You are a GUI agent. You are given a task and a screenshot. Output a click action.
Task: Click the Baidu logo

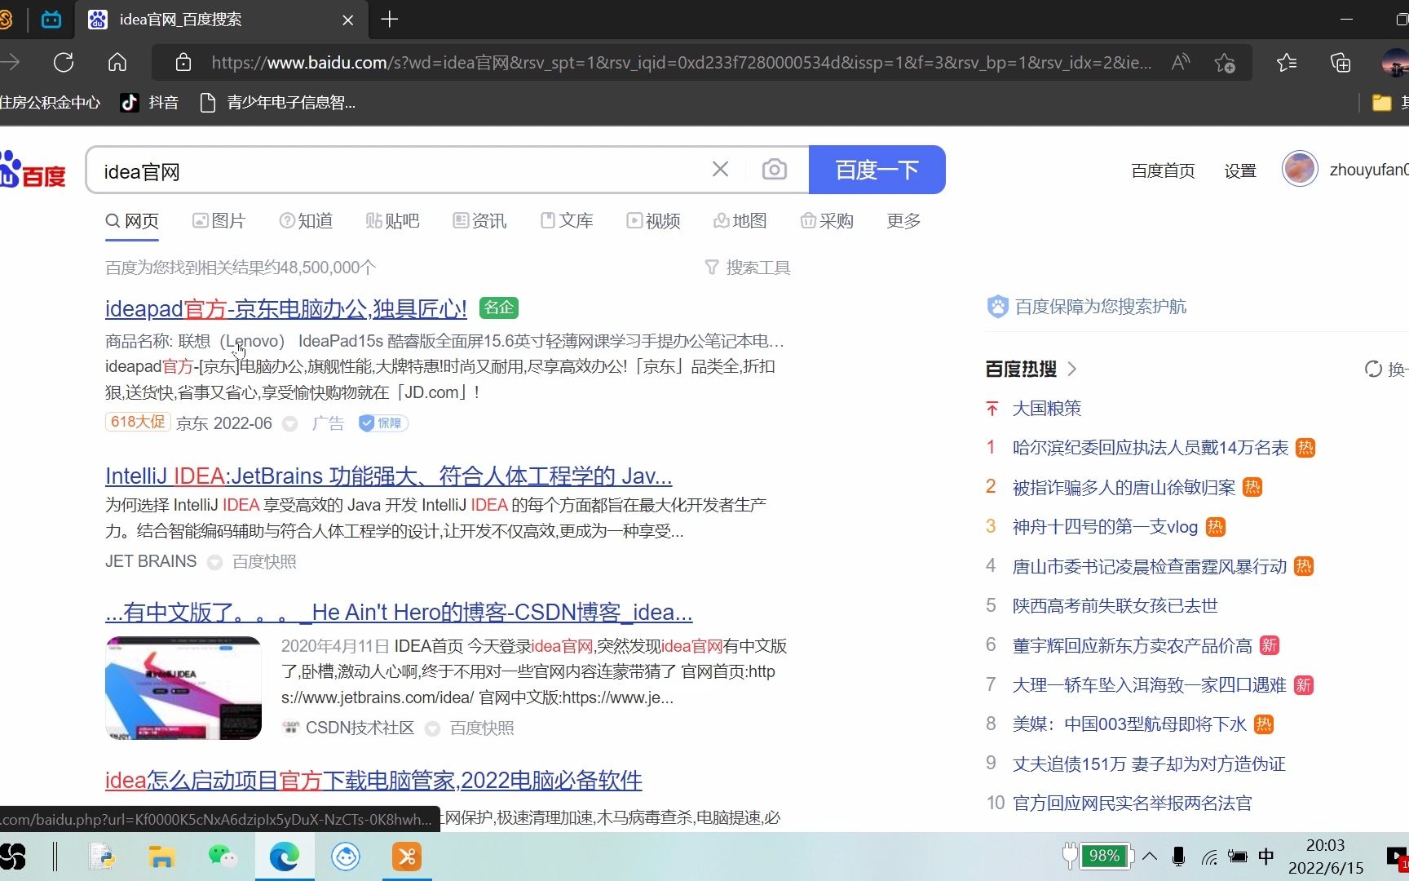click(33, 170)
